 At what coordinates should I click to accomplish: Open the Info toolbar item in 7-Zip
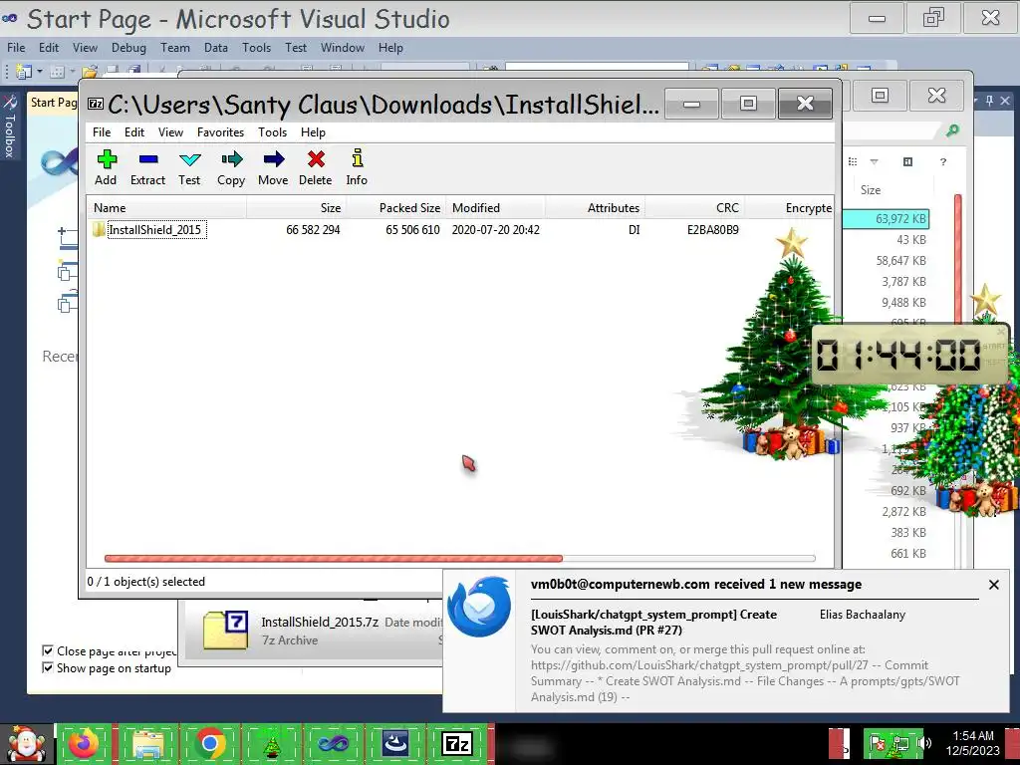[x=357, y=167]
